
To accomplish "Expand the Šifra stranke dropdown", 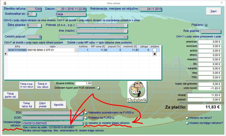I will click(39, 25).
